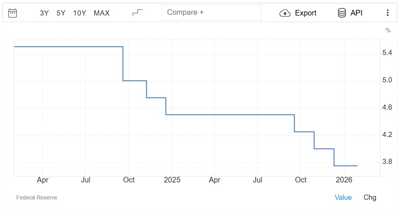Click the Federal Reserve source label

[x=37, y=198]
